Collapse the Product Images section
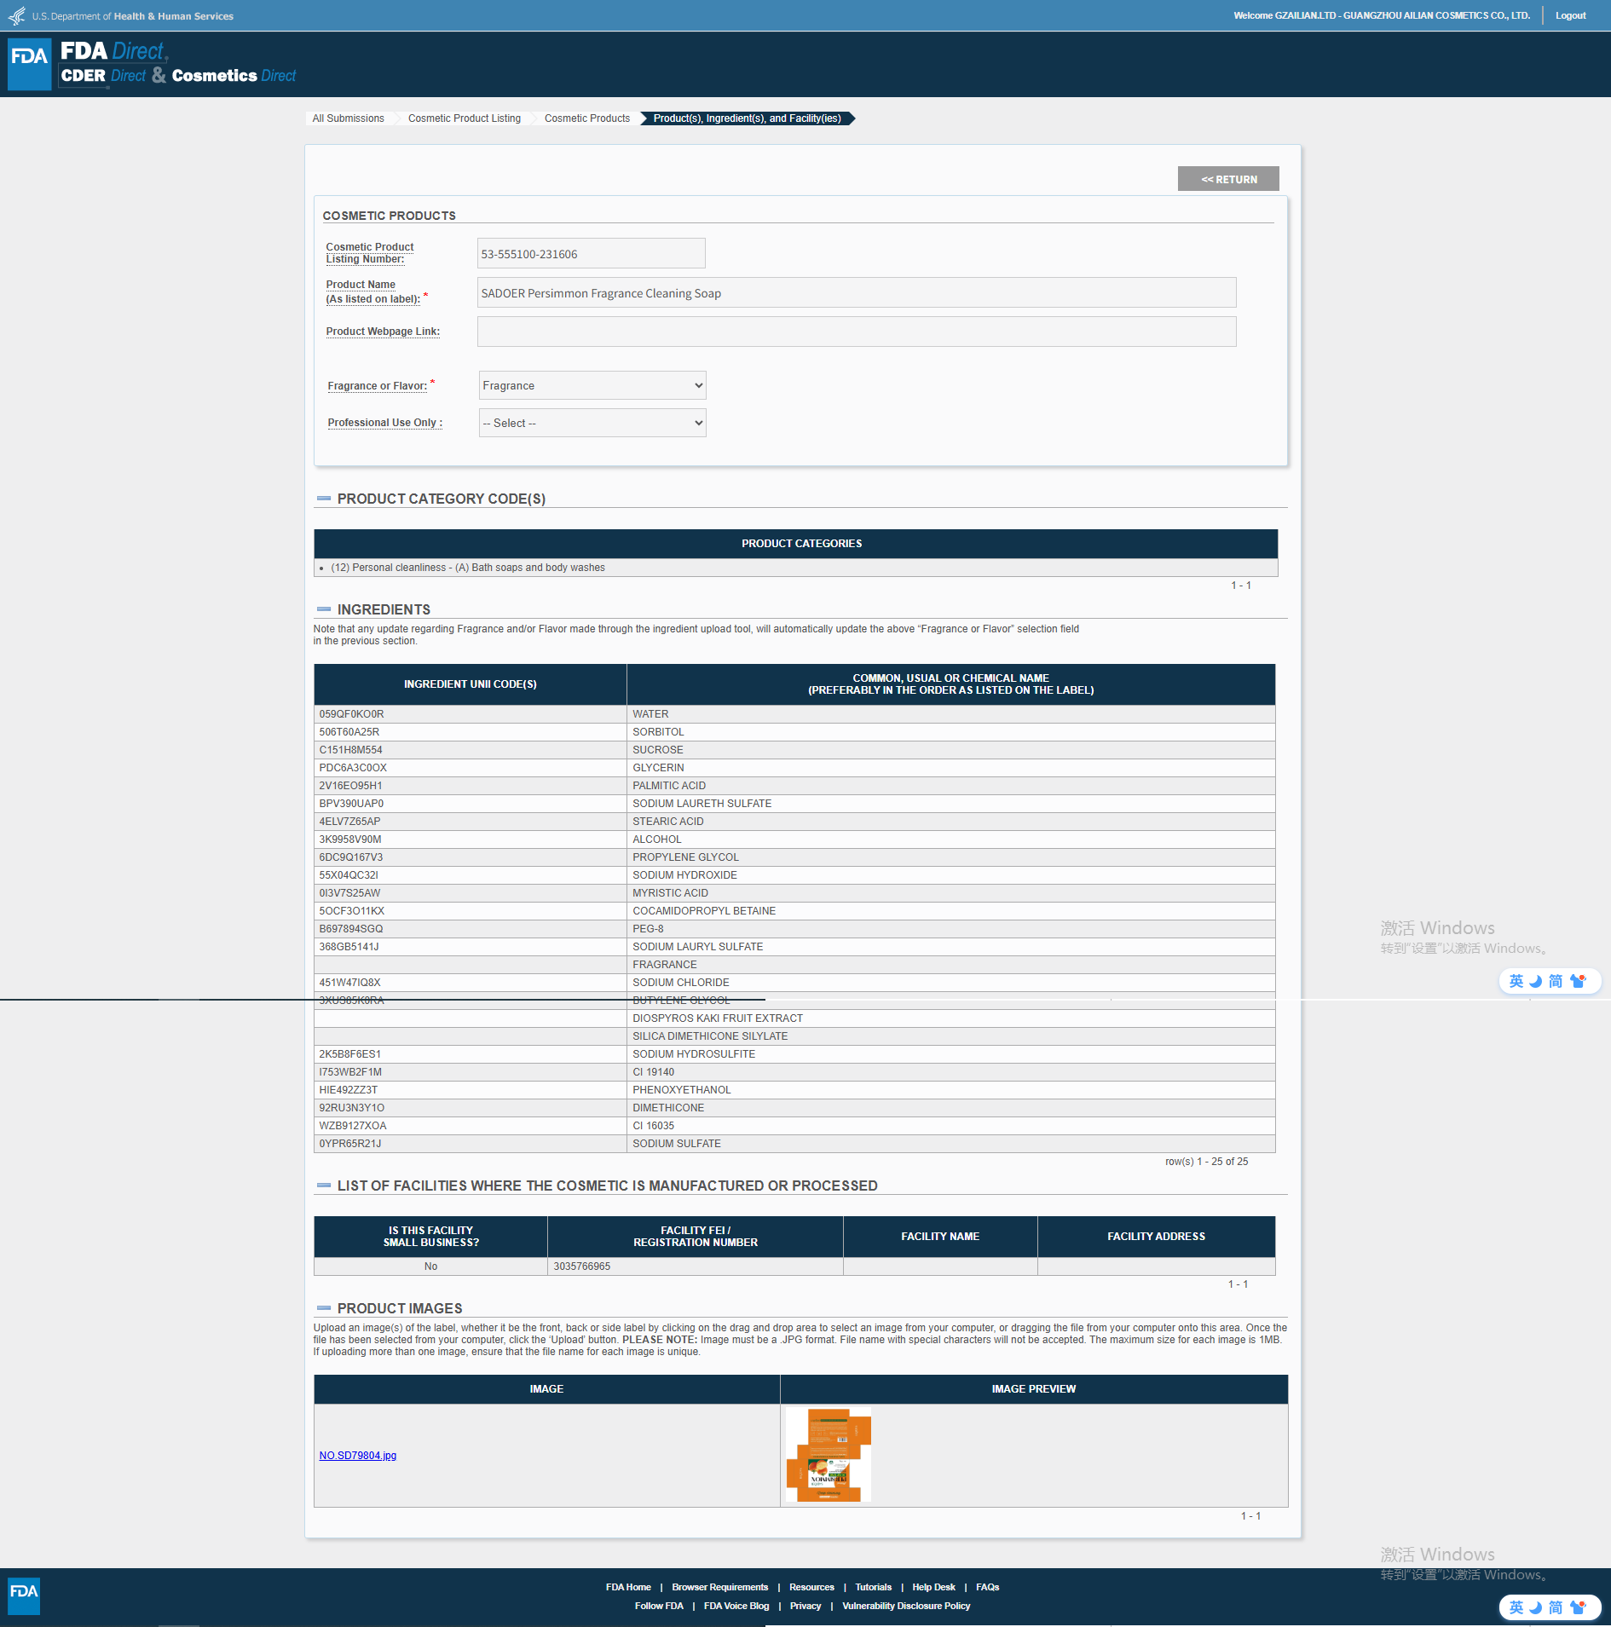1611x1627 pixels. (324, 1308)
